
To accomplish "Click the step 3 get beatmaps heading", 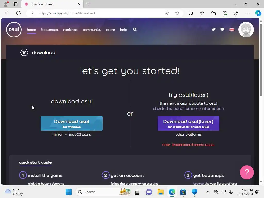I will pyautogui.click(x=208, y=175).
